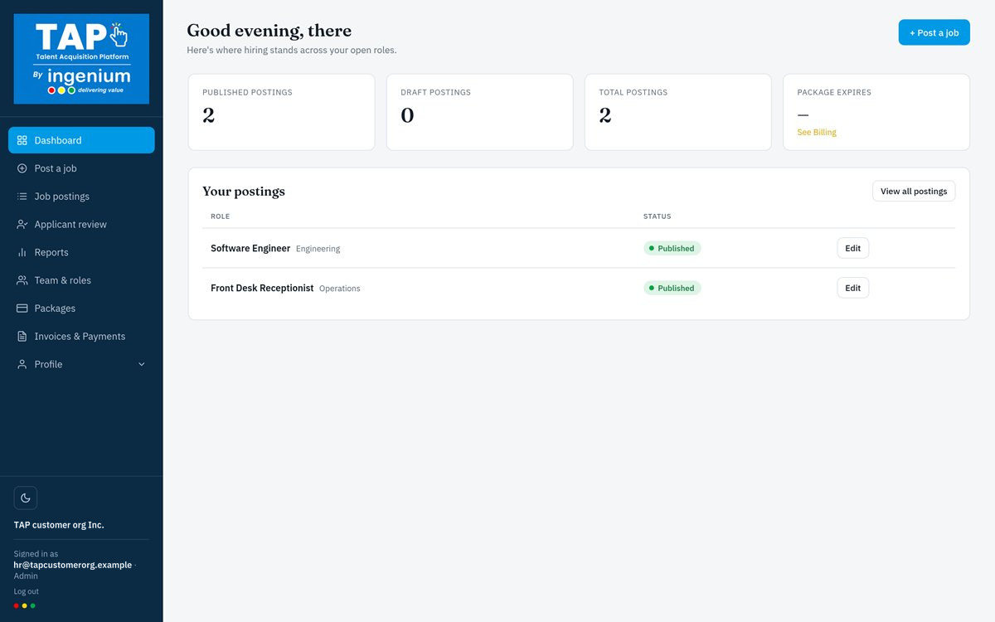
Task: Click the Front Desk Receptionist role name
Action: (262, 288)
